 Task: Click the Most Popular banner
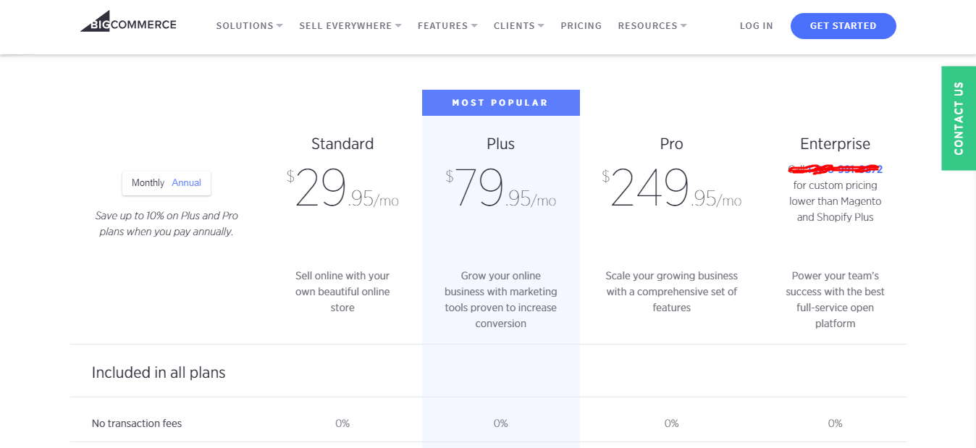coord(500,103)
